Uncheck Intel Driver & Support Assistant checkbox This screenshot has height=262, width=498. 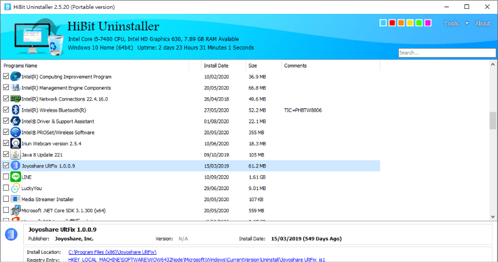(6, 121)
